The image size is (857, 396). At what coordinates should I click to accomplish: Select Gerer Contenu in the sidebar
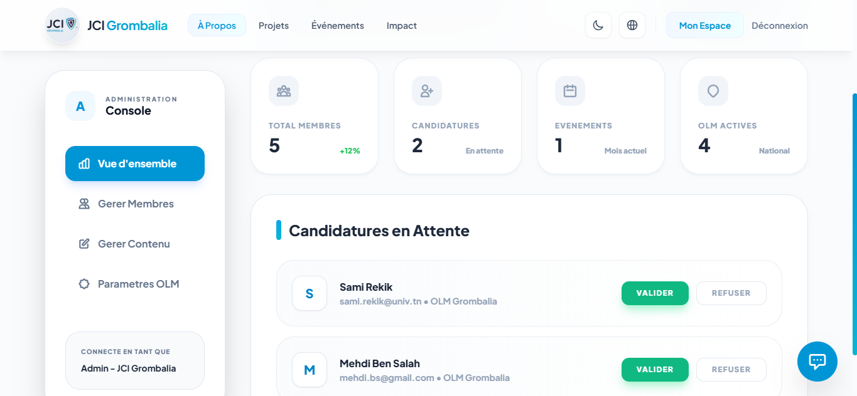click(135, 244)
